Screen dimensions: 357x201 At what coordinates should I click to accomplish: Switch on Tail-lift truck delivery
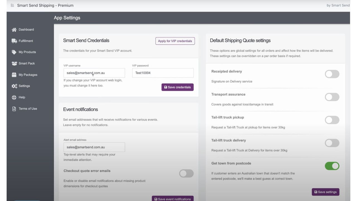click(x=332, y=143)
